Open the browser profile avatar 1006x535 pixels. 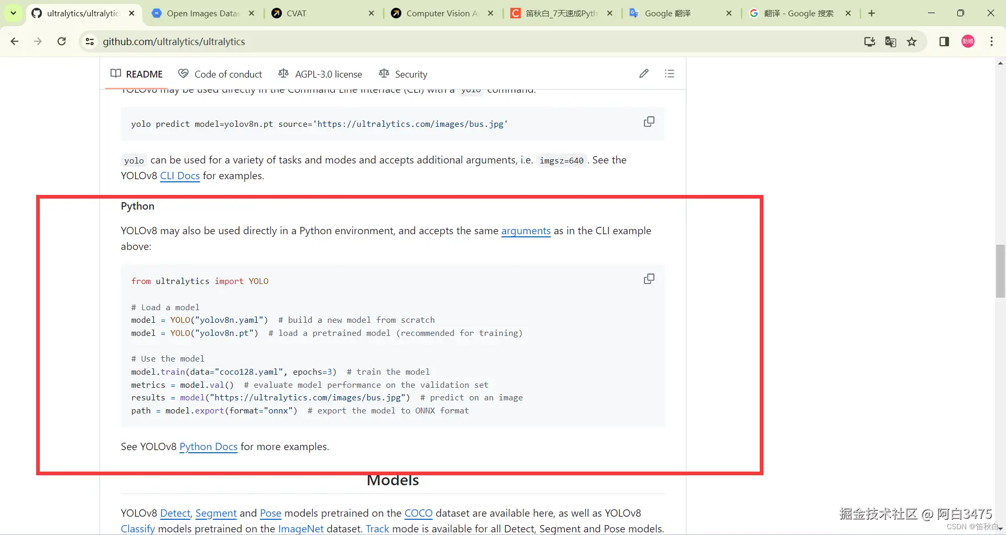[x=968, y=41]
